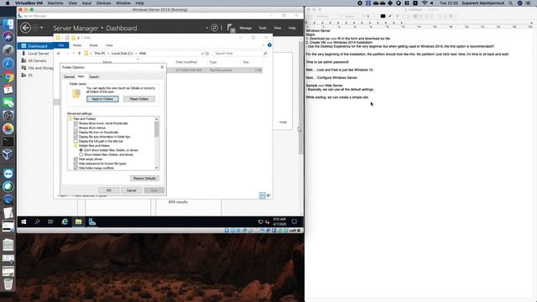Screen dimensions: 537x302
Task: Select Local Server in Server Manager sidebar
Action: pyautogui.click(x=38, y=54)
